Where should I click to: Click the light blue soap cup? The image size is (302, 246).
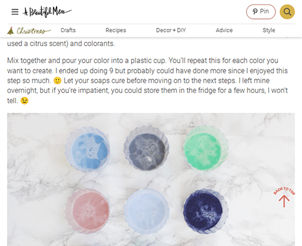(87, 149)
